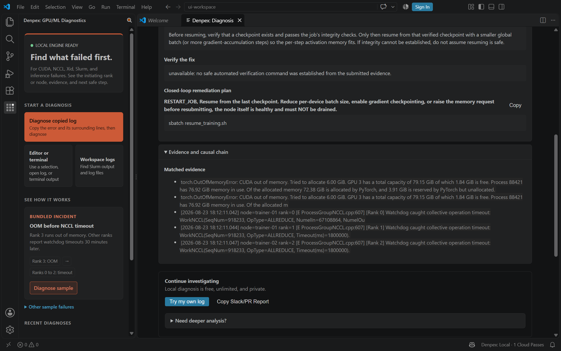Toggle the bottom panel visibility
561x351 pixels.
[x=491, y=7]
